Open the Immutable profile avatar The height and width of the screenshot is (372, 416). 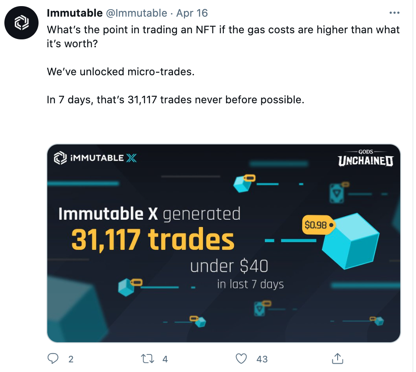[x=21, y=23]
